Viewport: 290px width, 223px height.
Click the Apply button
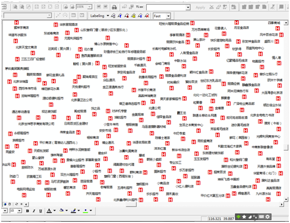[x=200, y=7]
